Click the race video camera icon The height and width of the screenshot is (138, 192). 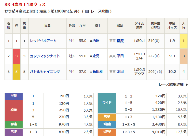pos(87,12)
